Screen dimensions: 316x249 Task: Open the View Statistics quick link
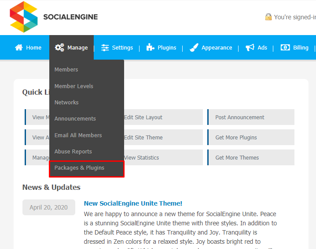[163, 158]
